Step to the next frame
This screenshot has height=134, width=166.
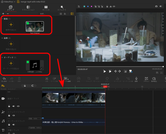click(x=119, y=71)
